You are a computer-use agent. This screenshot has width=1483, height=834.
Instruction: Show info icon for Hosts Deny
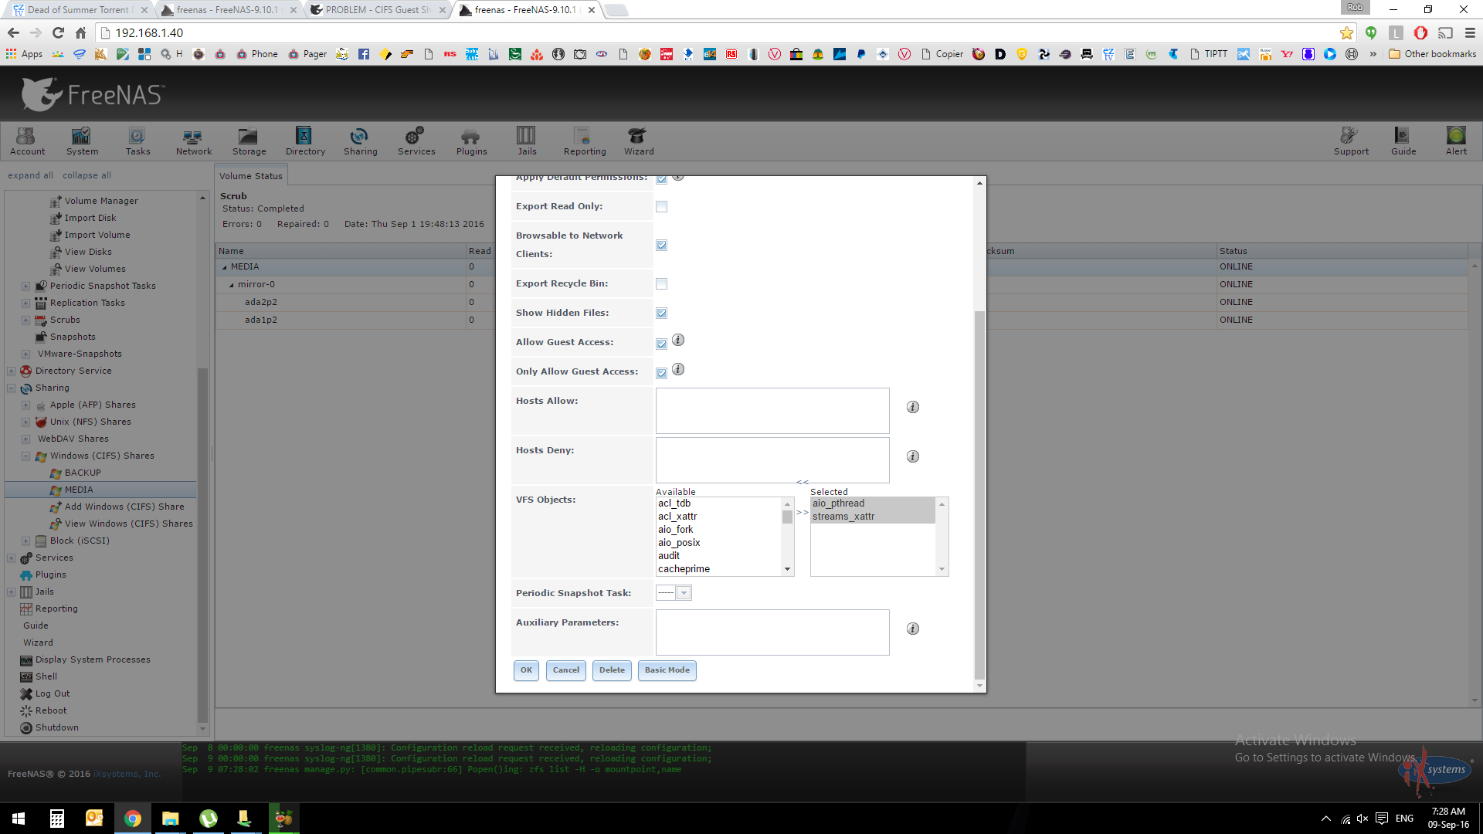coord(913,456)
